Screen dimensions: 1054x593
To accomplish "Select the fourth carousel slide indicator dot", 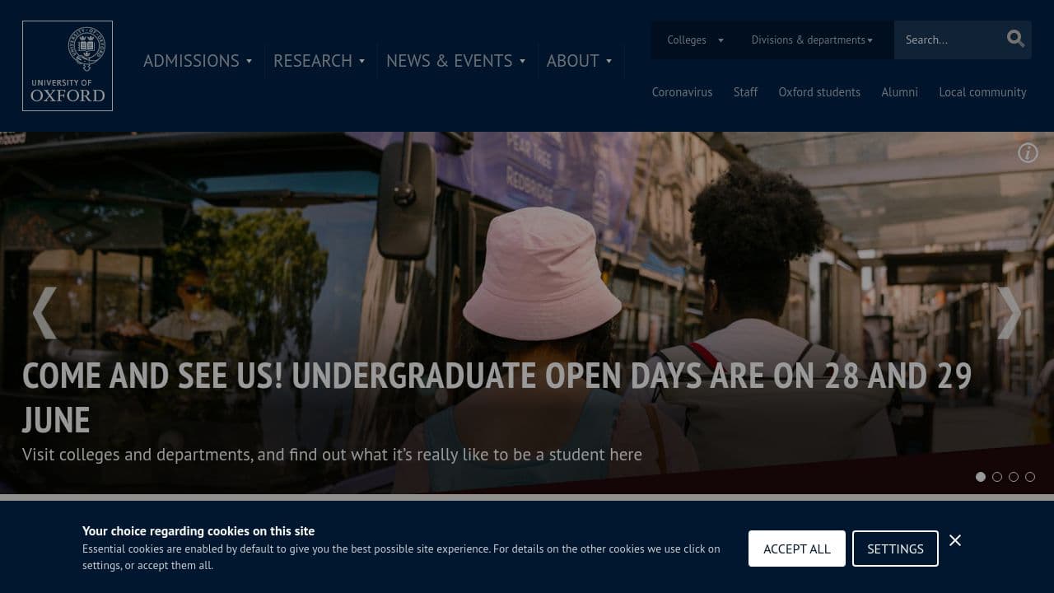I will [1030, 477].
